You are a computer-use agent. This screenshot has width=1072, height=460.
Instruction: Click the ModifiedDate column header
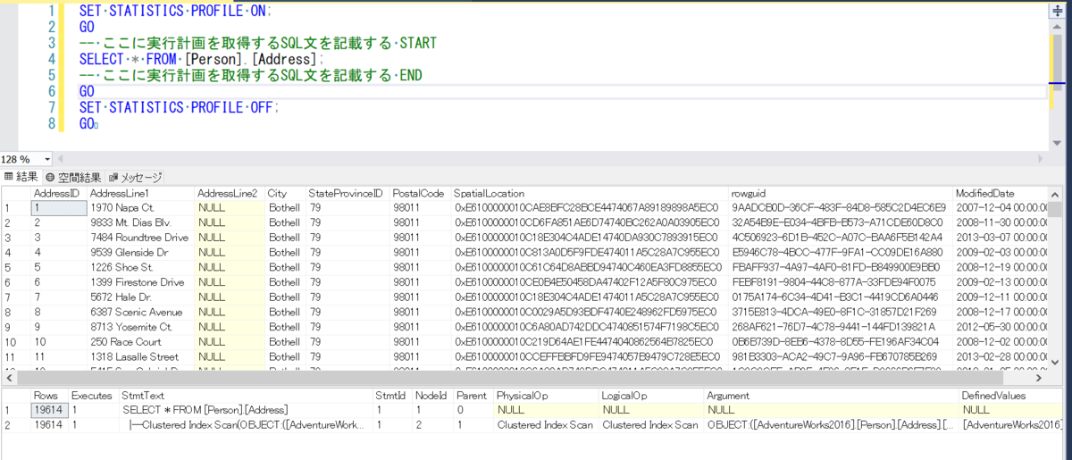click(x=1001, y=193)
